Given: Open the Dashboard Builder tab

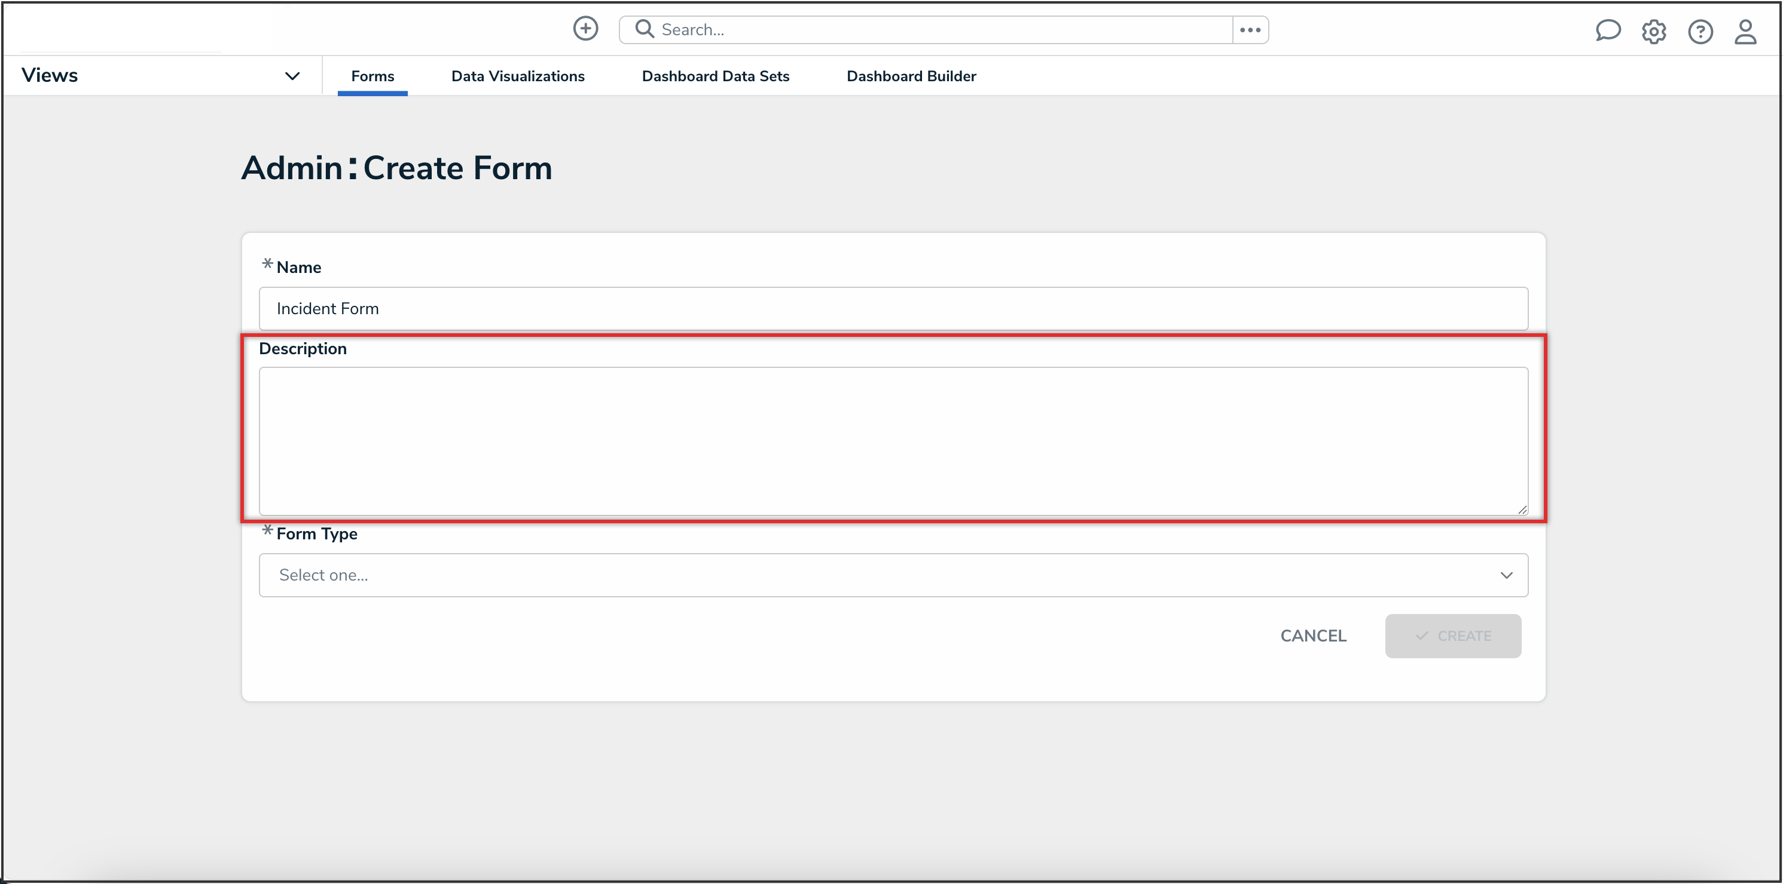Looking at the screenshot, I should (x=911, y=76).
